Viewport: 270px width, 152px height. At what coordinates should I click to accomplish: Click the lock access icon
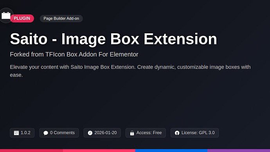tap(132, 133)
